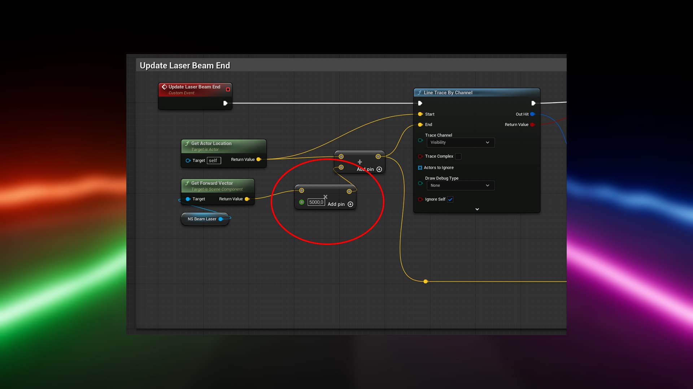
Task: Click the Trace Channel input pin
Action: click(x=420, y=140)
